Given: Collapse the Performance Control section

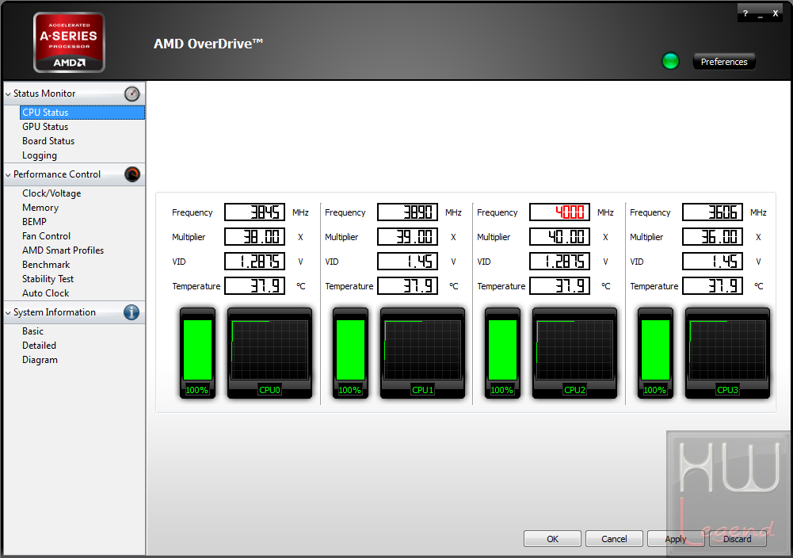Looking at the screenshot, I should (8, 175).
